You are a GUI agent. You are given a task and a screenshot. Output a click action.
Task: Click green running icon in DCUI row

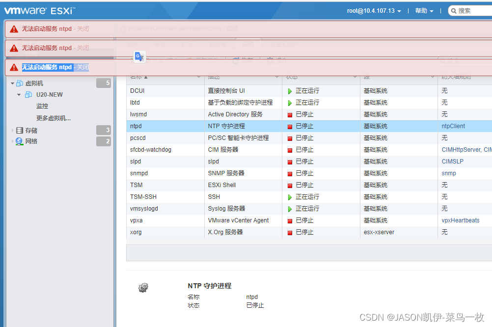click(x=290, y=91)
